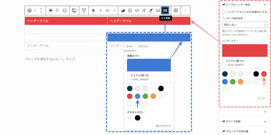Open the SWELL decoration menu icon

click(123, 10)
